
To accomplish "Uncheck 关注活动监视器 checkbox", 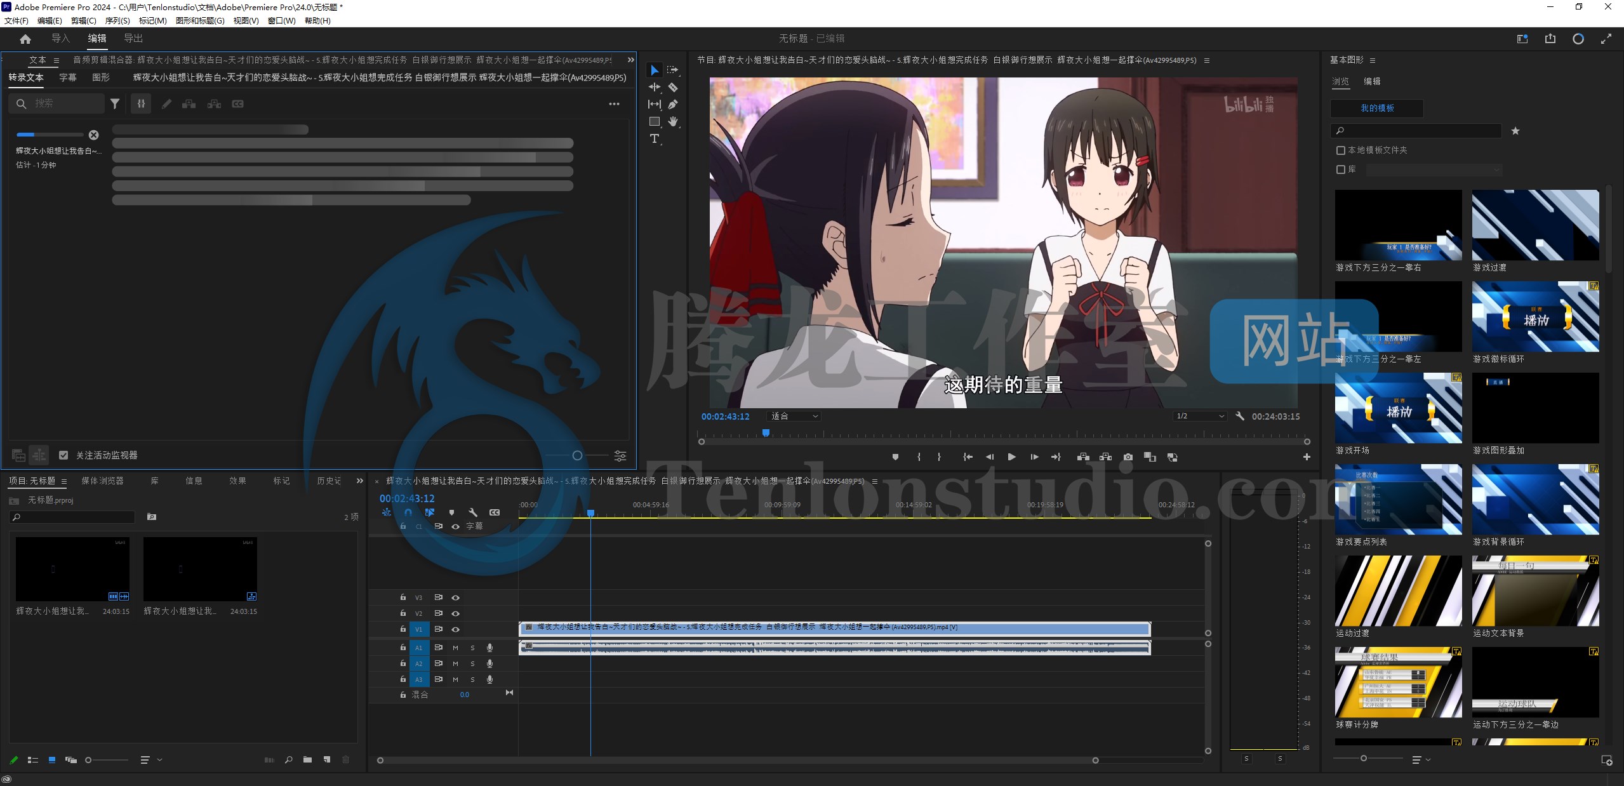I will pyautogui.click(x=63, y=455).
